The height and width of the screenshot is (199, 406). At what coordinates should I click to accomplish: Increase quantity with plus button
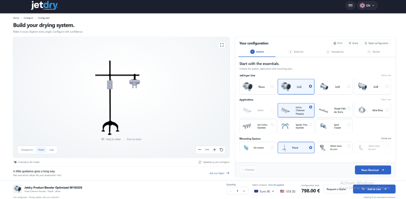(x=244, y=191)
